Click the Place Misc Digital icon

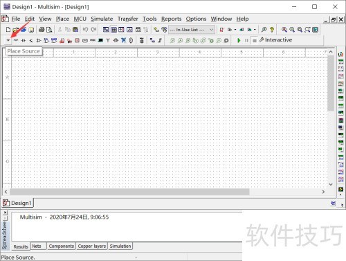[62, 41]
